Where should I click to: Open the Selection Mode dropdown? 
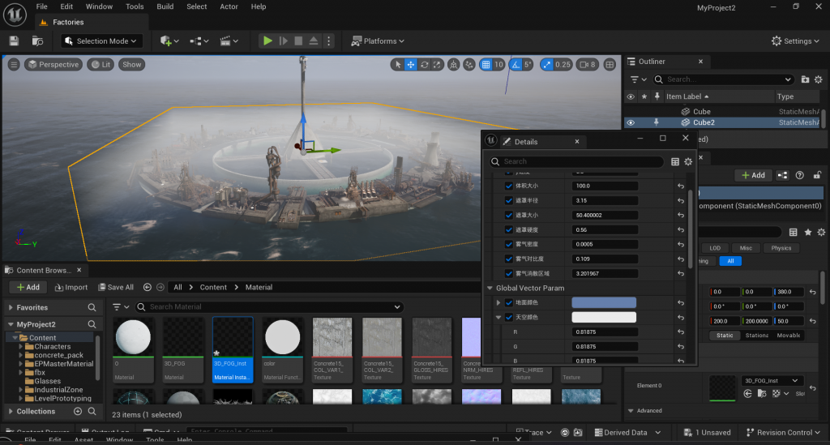click(109, 41)
